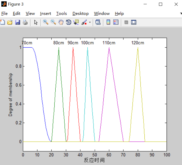This screenshot has width=182, height=165.
Task: Save the figure with the floppy icon
Action: pos(17,22)
